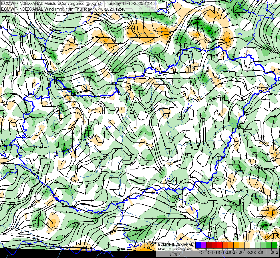Image resolution: width=280 pixels, height=258 pixels.
Task: Click the purple legend color swatch
Action: [x=204, y=245]
